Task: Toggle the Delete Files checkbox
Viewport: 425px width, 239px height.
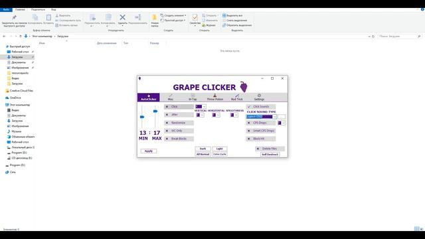Action: coord(270,149)
